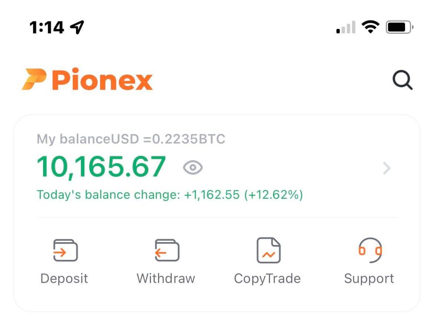Tap Today's balance change text
The height and width of the screenshot is (323, 434).
pyautogui.click(x=170, y=195)
